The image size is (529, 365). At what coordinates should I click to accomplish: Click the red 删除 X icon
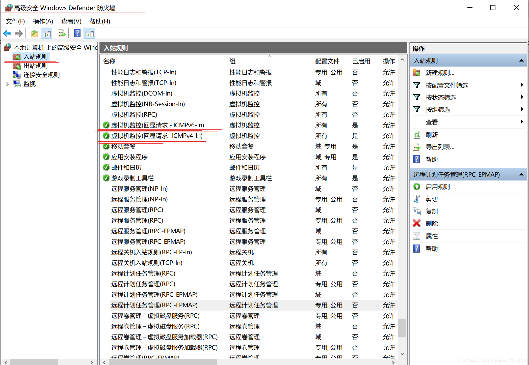tap(416, 223)
